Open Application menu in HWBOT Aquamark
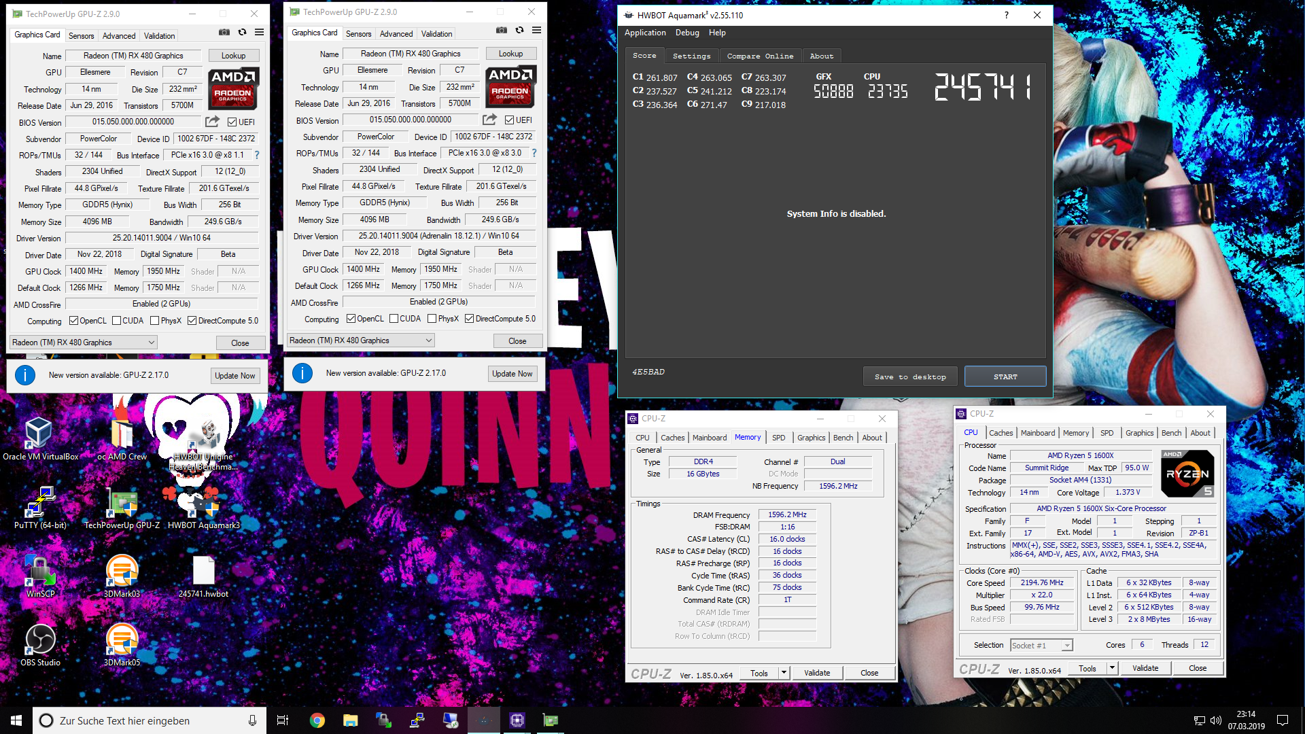Screen dimensions: 1305x734 point(645,33)
